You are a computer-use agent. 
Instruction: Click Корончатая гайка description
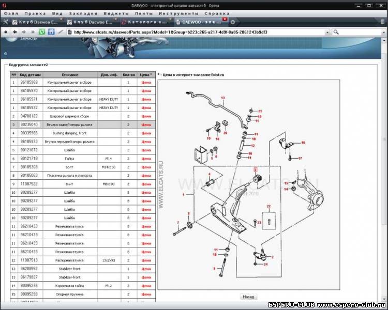69,286
